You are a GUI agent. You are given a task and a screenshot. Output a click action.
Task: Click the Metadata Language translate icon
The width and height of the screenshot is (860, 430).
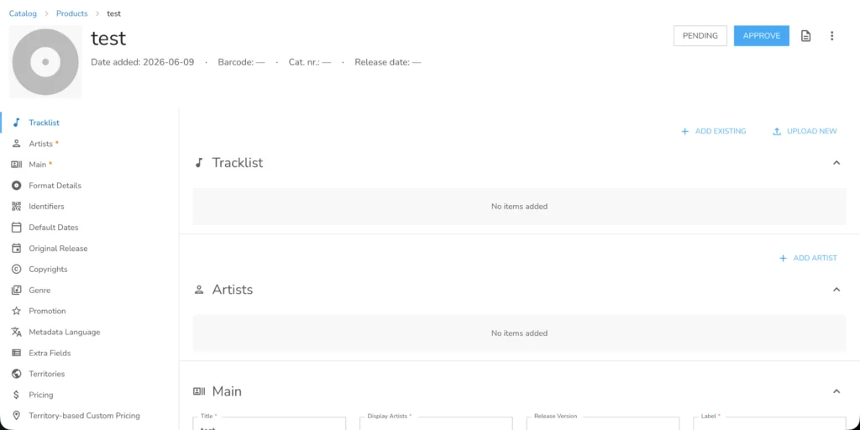(x=17, y=332)
